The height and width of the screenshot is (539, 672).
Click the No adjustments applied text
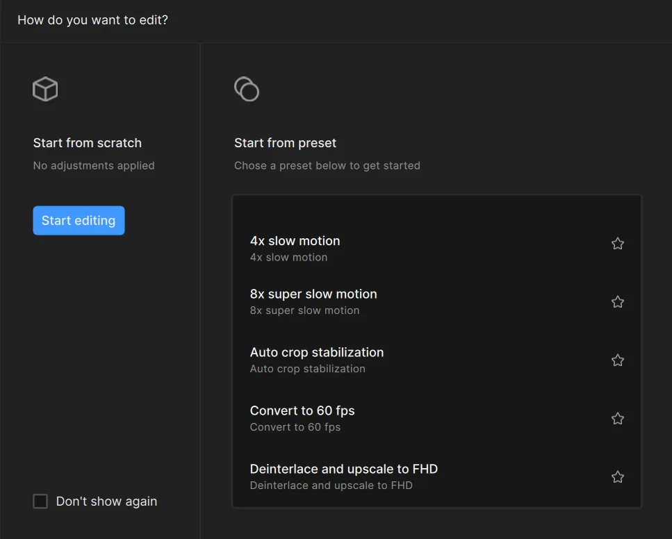coord(94,165)
